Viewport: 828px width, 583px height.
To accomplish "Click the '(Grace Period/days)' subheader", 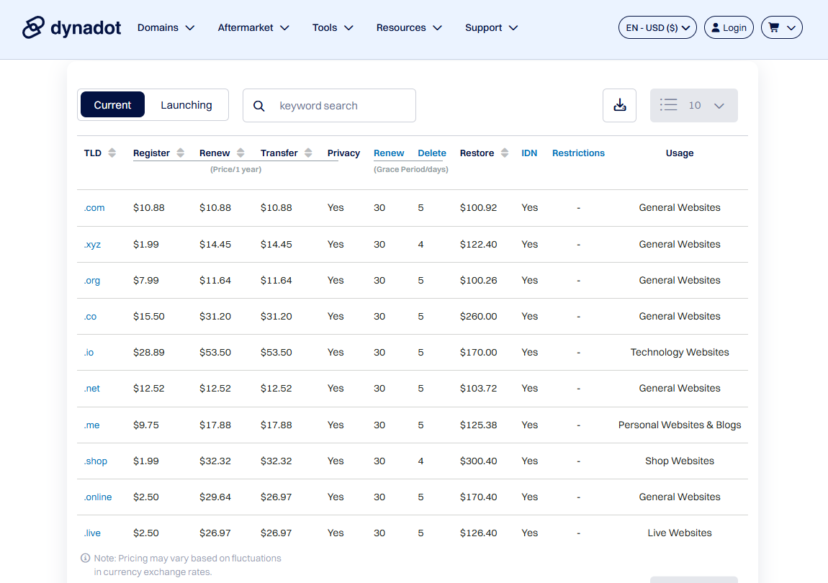I will point(411,169).
